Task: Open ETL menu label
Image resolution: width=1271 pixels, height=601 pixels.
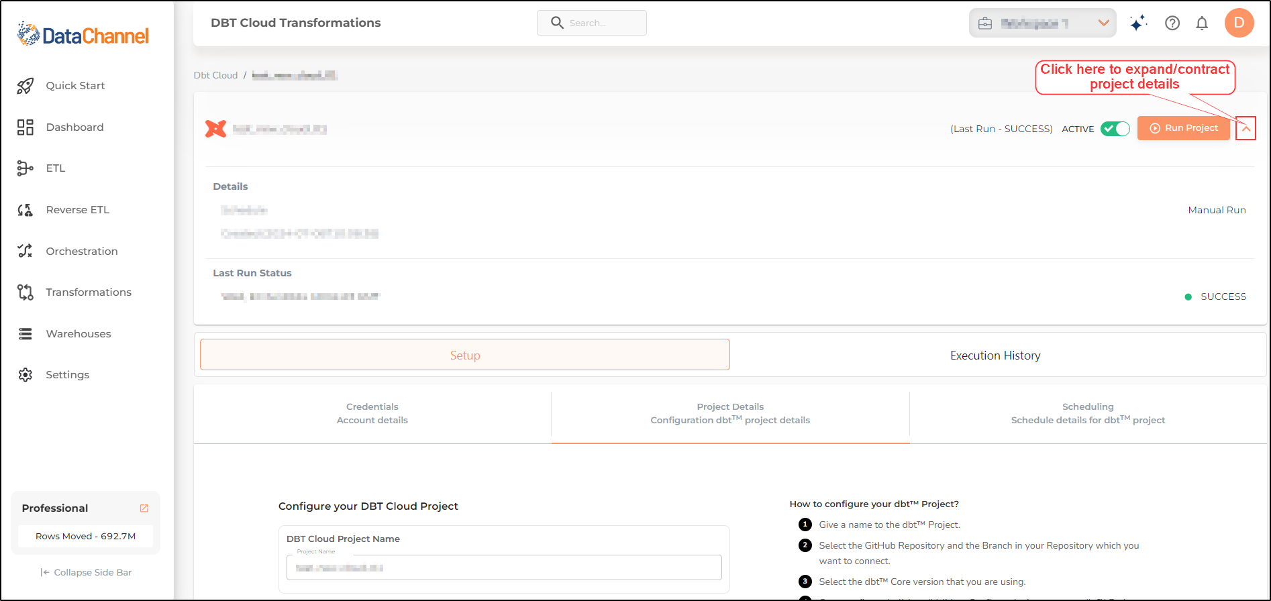Action: point(56,168)
